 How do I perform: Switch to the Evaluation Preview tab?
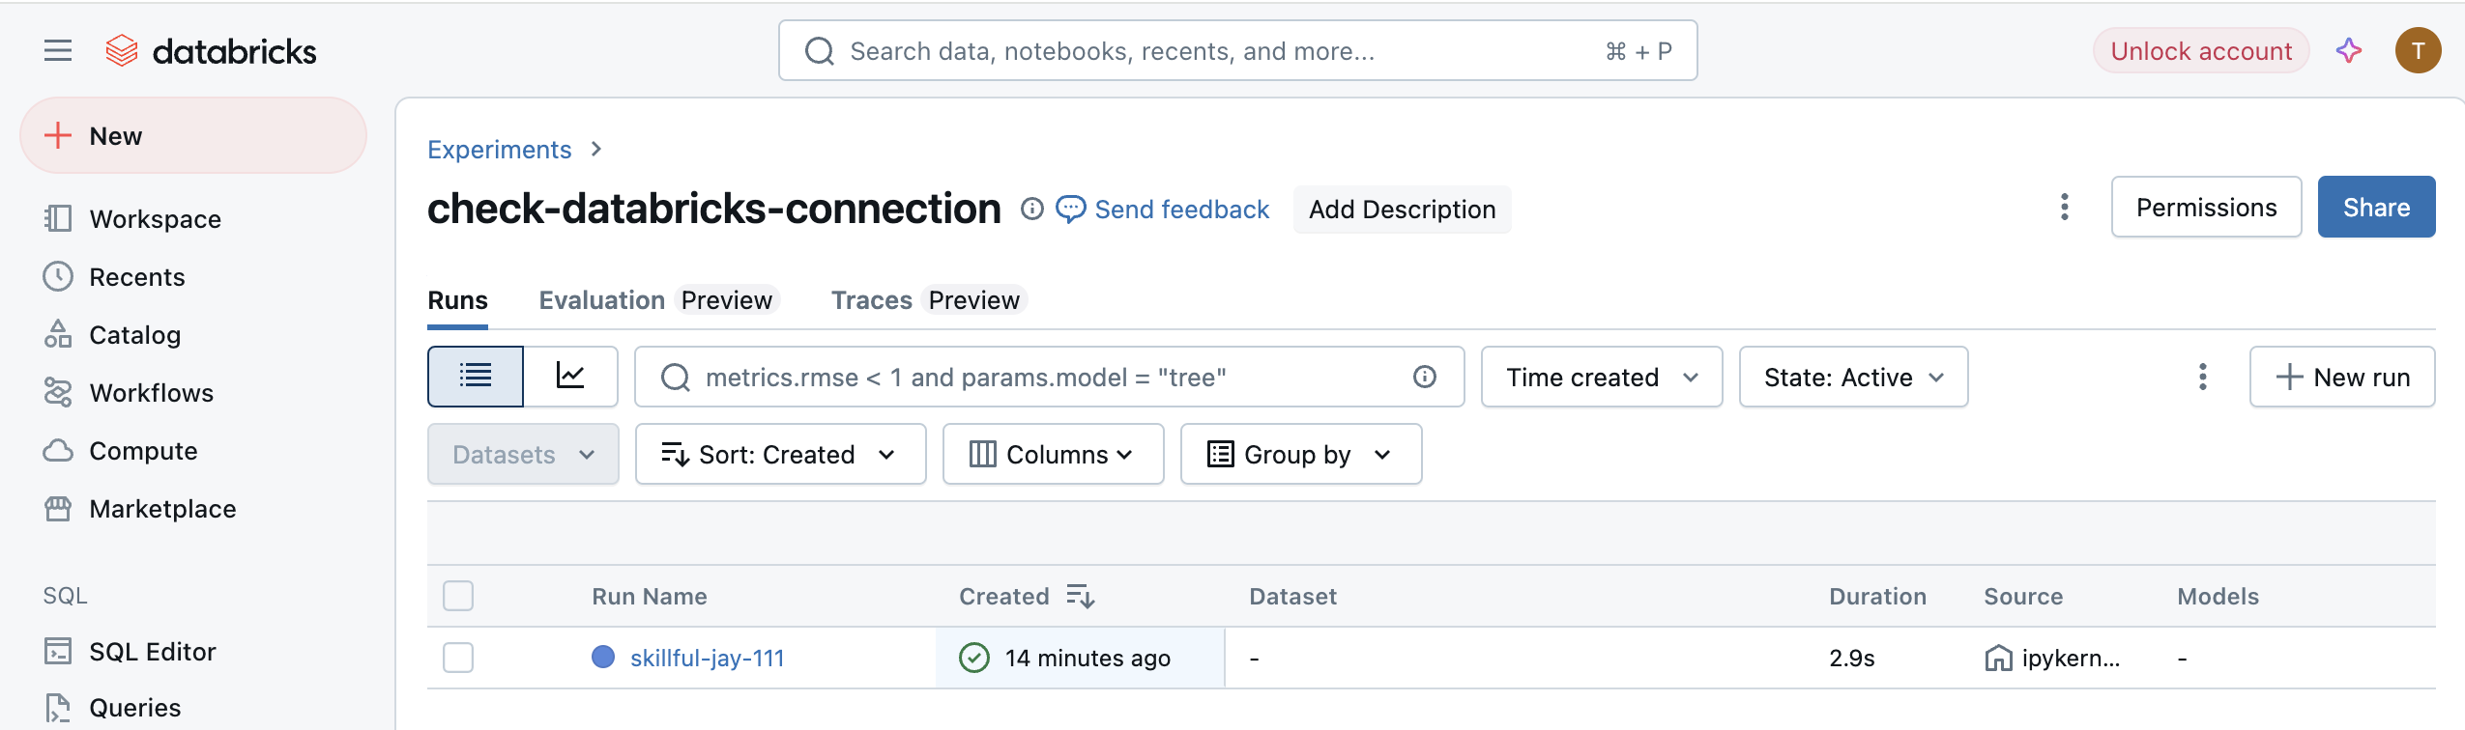pos(656,300)
